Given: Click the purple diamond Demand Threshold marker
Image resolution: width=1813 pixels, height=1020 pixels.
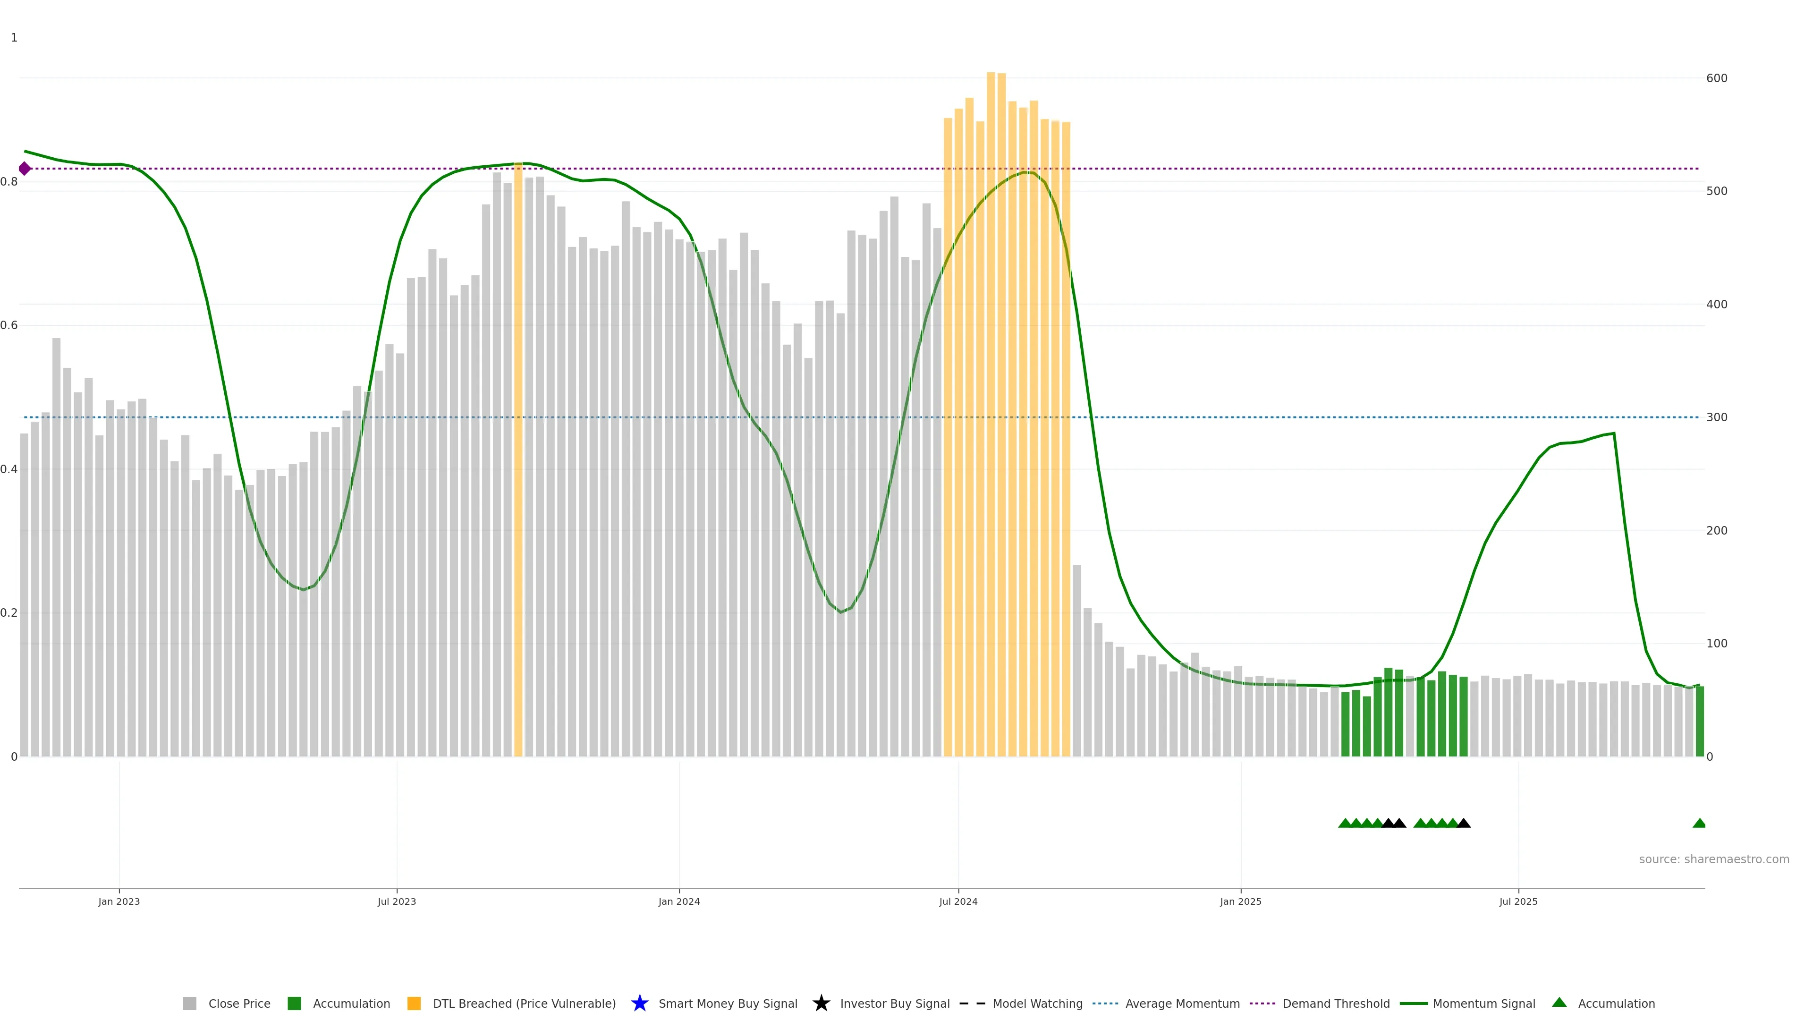Looking at the screenshot, I should coord(25,168).
